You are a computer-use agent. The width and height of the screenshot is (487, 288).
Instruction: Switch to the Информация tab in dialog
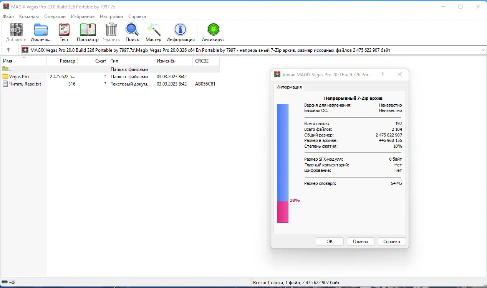click(x=289, y=87)
